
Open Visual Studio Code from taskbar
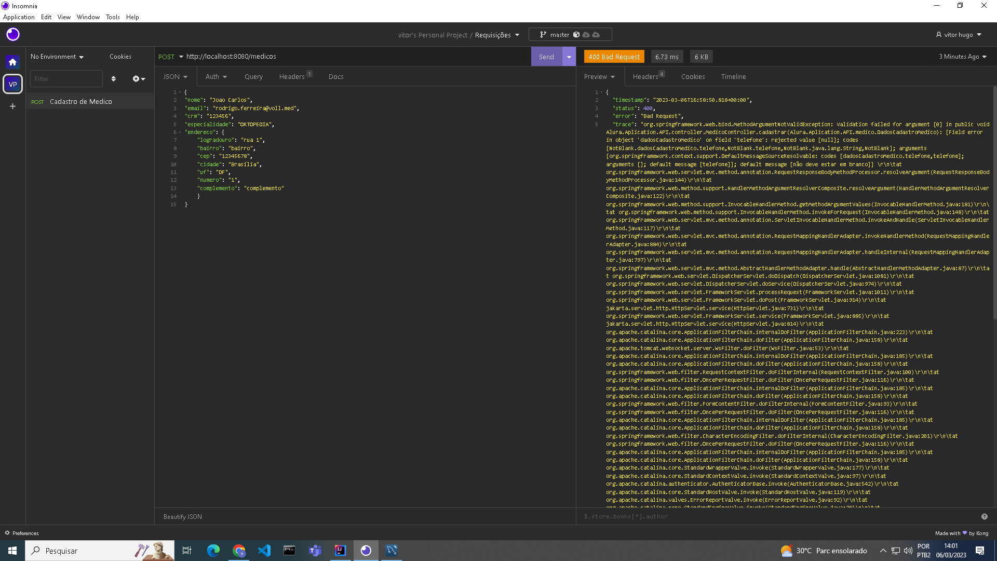(x=264, y=551)
